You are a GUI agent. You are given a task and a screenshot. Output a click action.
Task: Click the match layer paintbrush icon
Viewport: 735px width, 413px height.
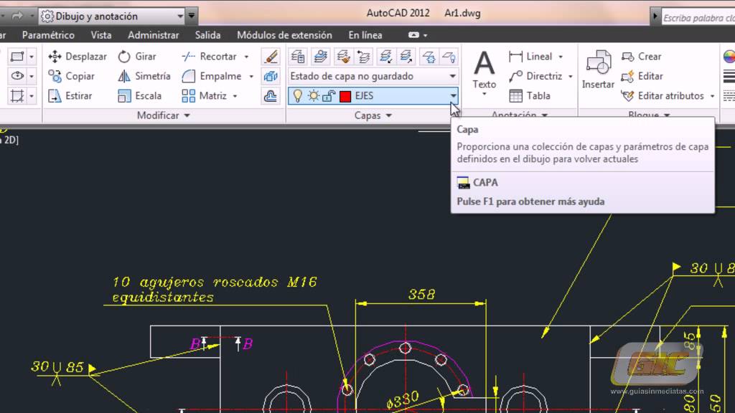(x=343, y=57)
